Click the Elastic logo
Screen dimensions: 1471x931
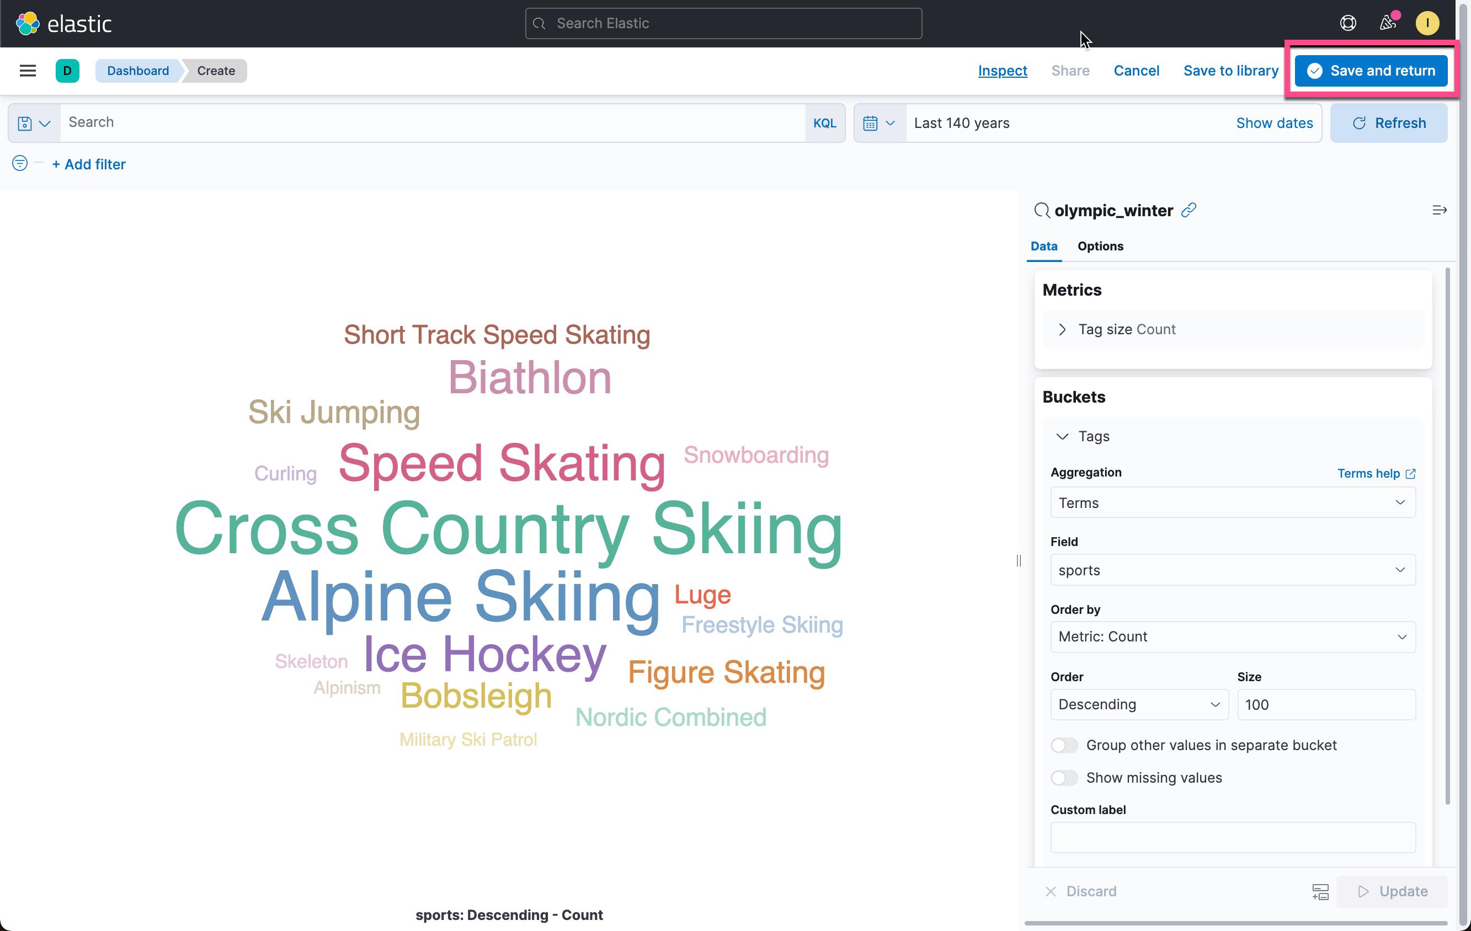tap(63, 23)
